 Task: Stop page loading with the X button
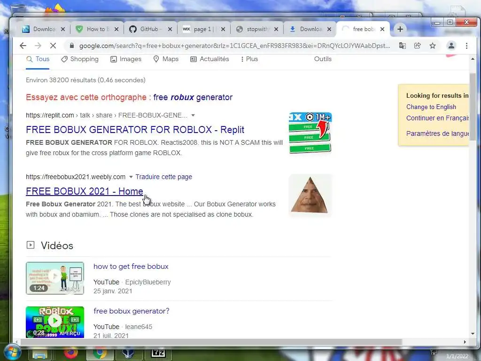[53, 46]
